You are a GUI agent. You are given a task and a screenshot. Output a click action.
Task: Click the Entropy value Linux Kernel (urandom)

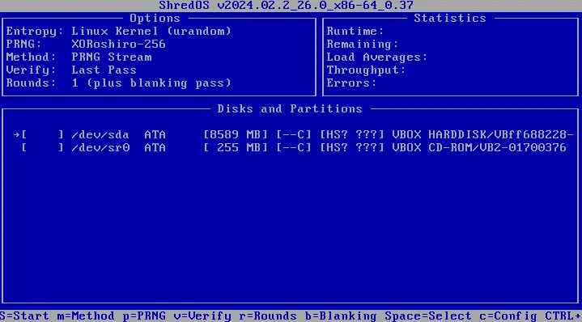coord(151,32)
